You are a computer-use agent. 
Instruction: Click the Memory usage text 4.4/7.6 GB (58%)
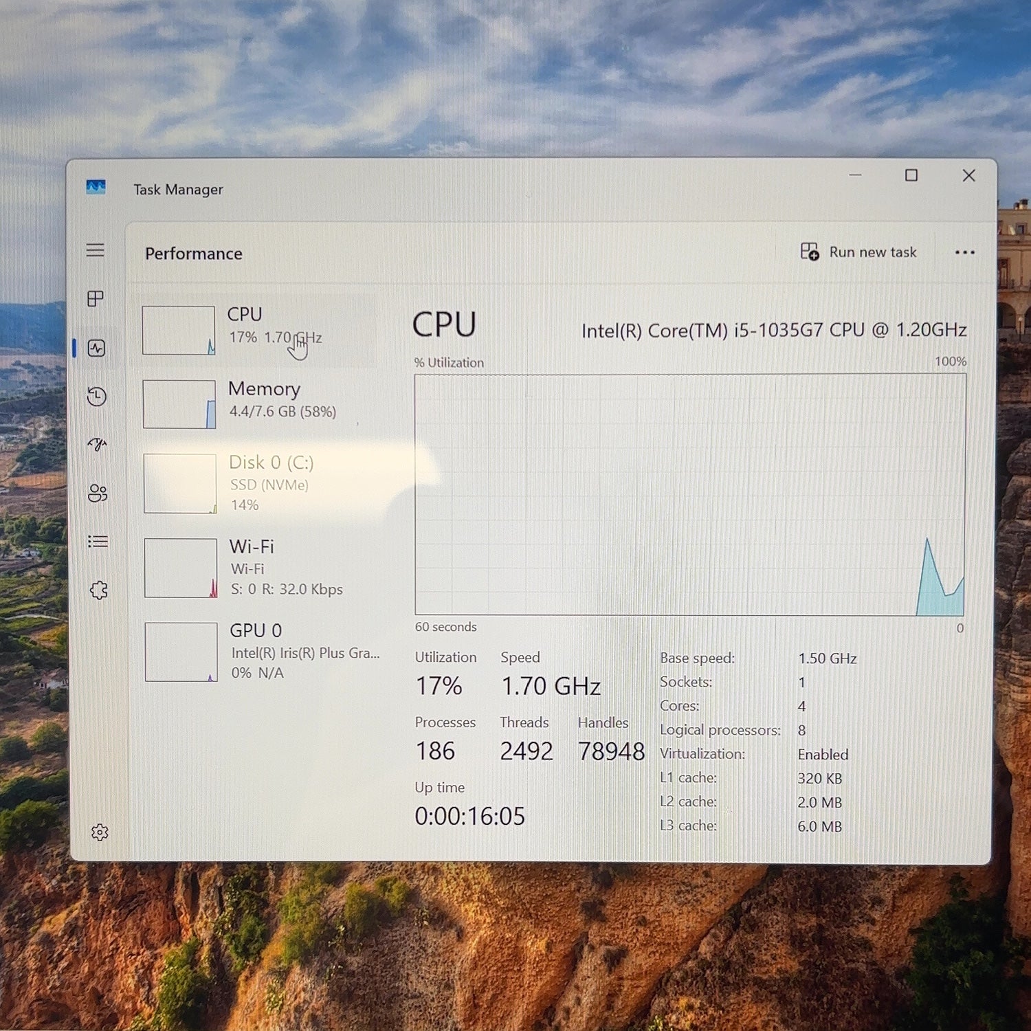coord(282,412)
